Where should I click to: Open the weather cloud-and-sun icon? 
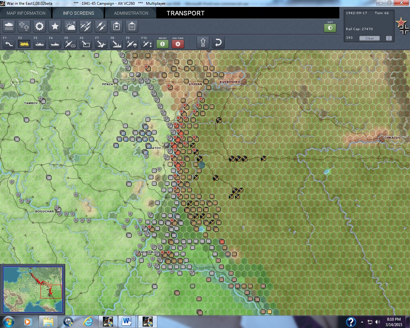(70, 26)
